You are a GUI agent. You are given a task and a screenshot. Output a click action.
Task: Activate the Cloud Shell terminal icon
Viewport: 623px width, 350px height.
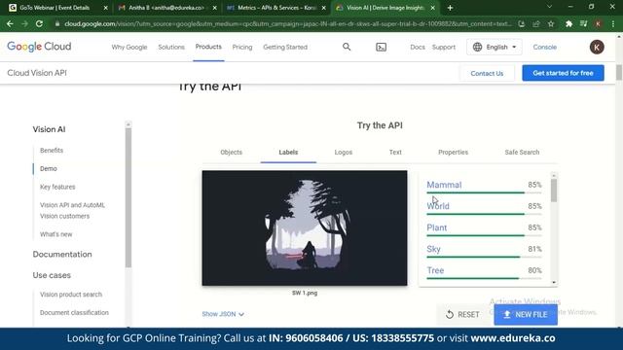pyautogui.click(x=381, y=48)
